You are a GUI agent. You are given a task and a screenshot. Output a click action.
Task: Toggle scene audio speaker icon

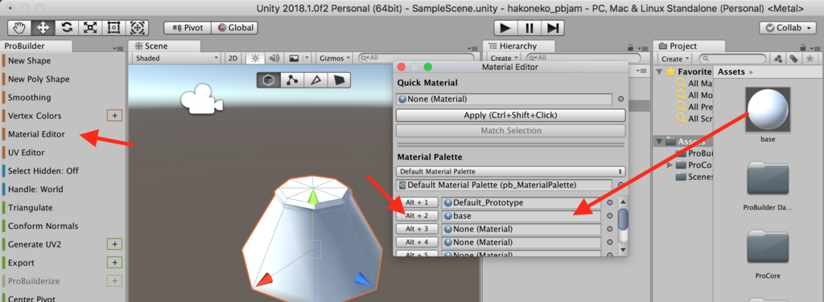tap(274, 58)
